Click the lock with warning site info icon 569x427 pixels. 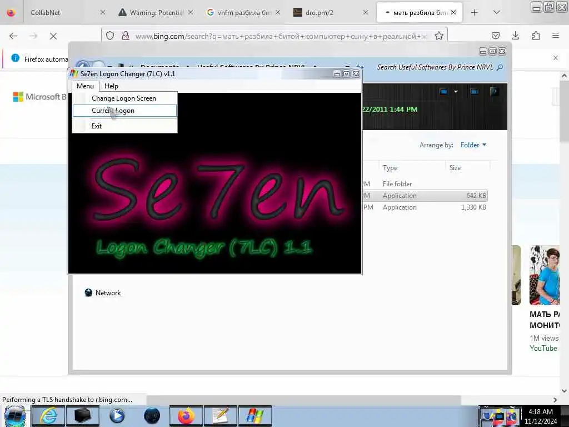pos(126,36)
